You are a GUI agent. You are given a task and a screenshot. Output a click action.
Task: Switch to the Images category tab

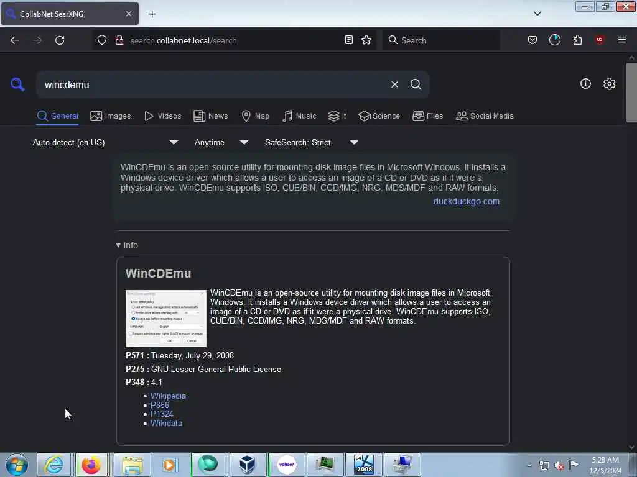click(111, 116)
